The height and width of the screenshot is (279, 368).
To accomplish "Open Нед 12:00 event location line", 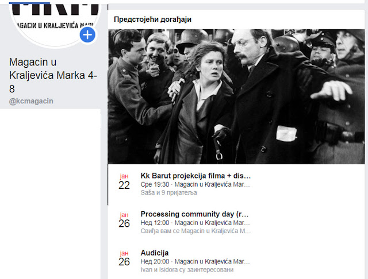I will (195, 223).
